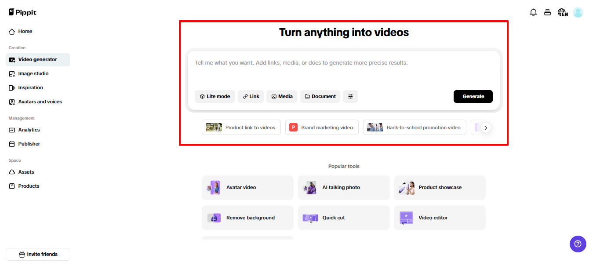Open the Publisher calendar icon
This screenshot has height=266, width=600.
point(11,144)
